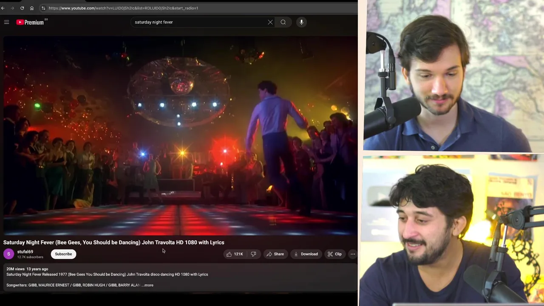Viewport: 544px width, 306px height.
Task: Open the stufal69 channel avatar
Action: tap(8, 254)
